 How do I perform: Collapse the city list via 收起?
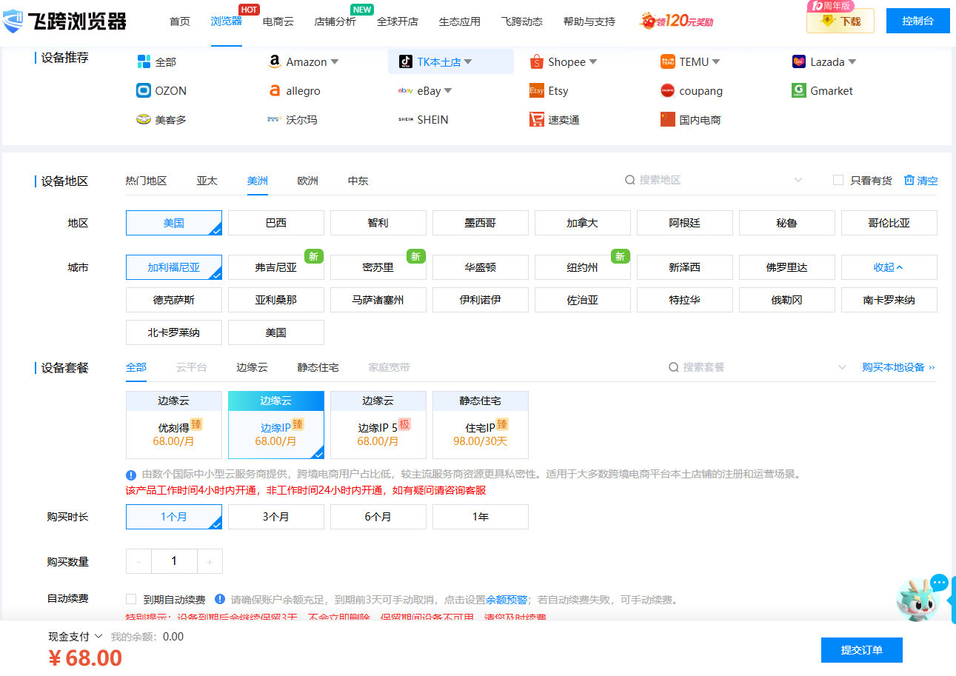click(x=889, y=267)
